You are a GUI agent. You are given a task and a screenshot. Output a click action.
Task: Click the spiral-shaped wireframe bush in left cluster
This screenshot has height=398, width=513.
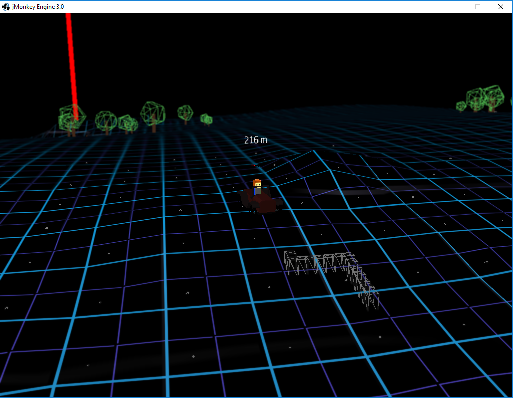point(127,123)
